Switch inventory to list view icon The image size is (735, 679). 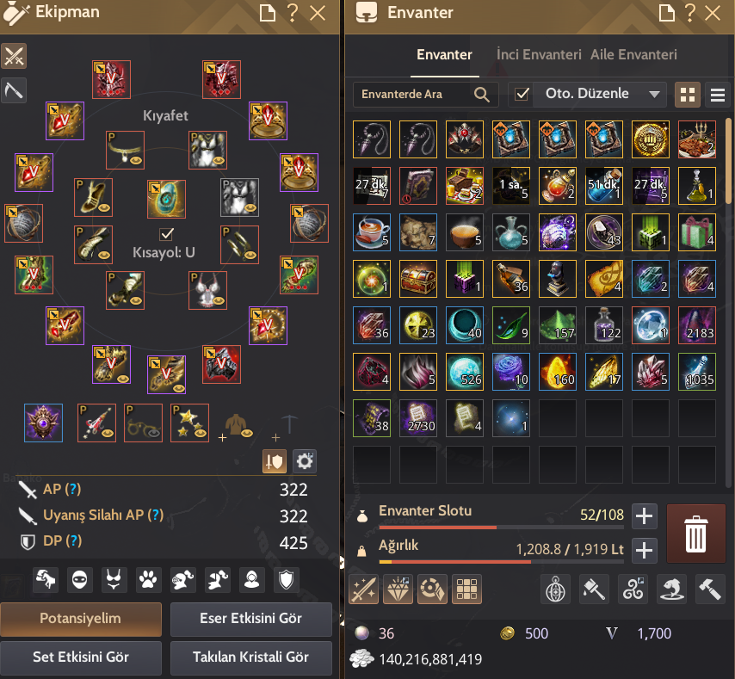717,95
